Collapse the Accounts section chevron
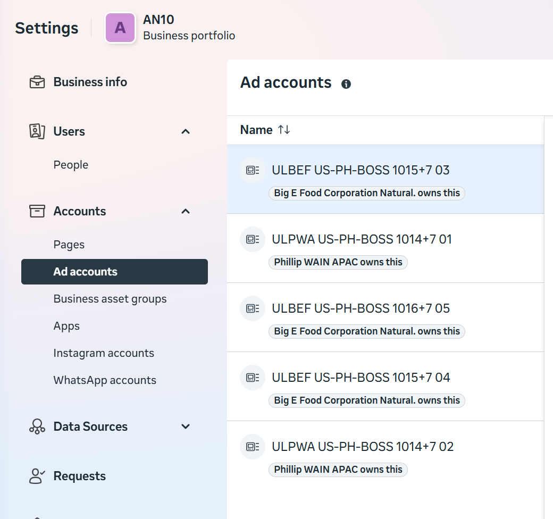Image resolution: width=553 pixels, height=519 pixels. click(186, 211)
